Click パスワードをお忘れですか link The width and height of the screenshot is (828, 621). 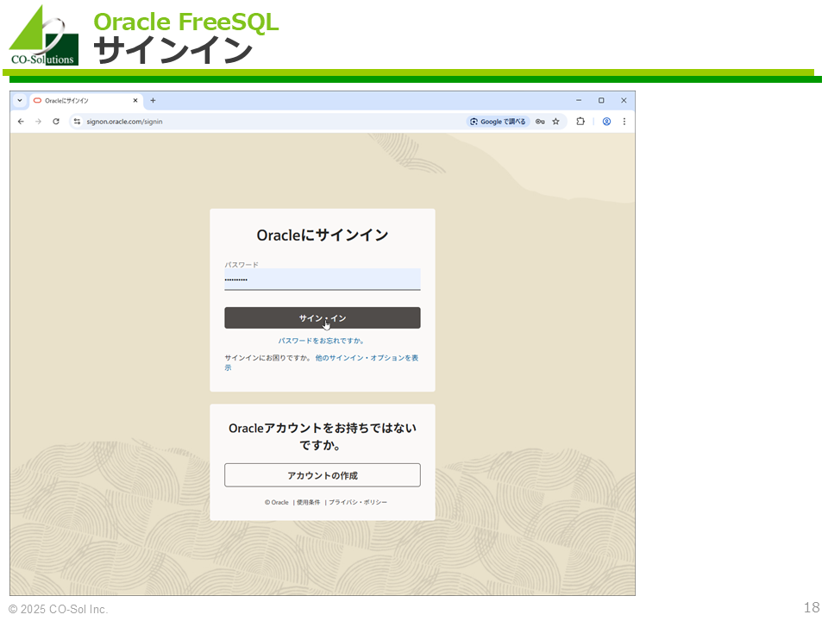tap(322, 341)
